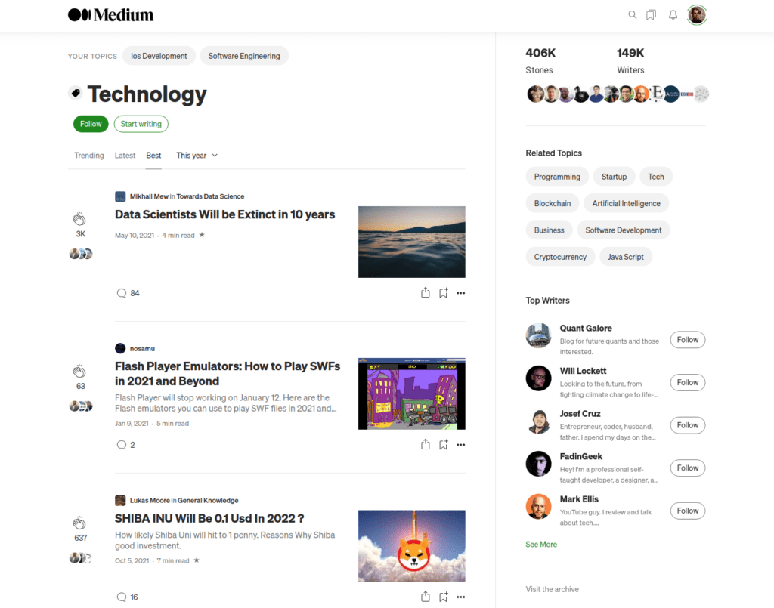This screenshot has width=774, height=608.
Task: Open Mark Ellis's writer profile name
Action: click(579, 499)
